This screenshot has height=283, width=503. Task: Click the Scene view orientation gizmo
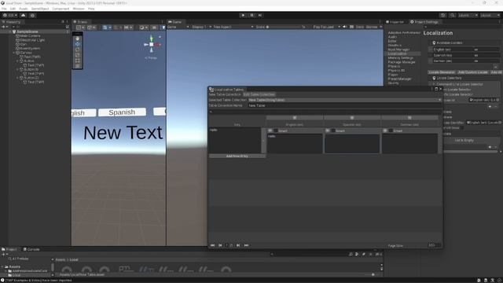click(151, 44)
